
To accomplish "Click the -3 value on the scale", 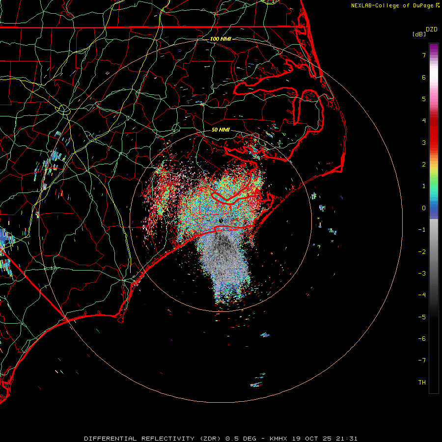I will coord(422,274).
